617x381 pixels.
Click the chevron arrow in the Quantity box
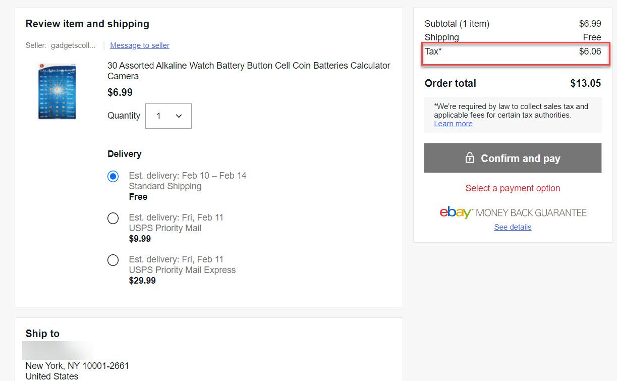(x=179, y=116)
